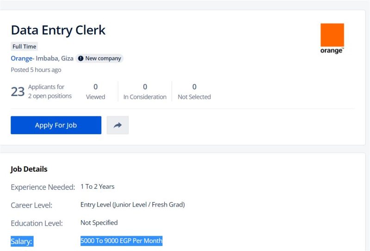
Task: Click the Job Details section heading
Action: pos(29,169)
